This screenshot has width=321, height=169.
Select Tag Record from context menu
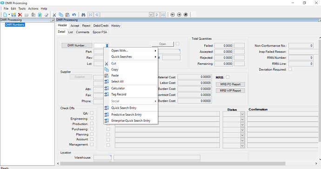119,94
